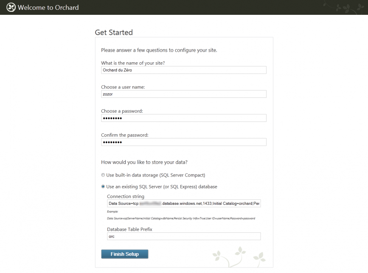Click the Database Table Prefix field containing 'orc'
This screenshot has height=273, width=368.
coord(183,236)
